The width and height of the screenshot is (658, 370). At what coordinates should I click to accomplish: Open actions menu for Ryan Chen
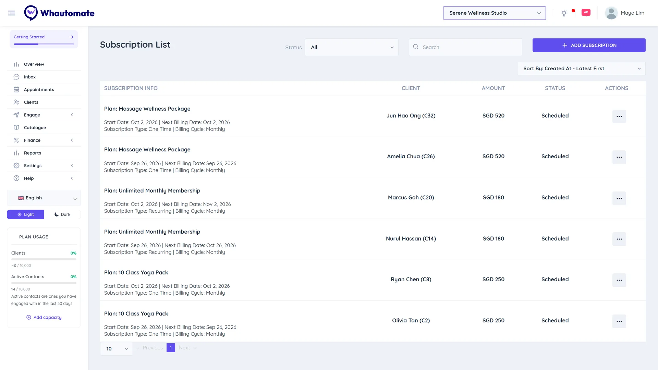[619, 280]
